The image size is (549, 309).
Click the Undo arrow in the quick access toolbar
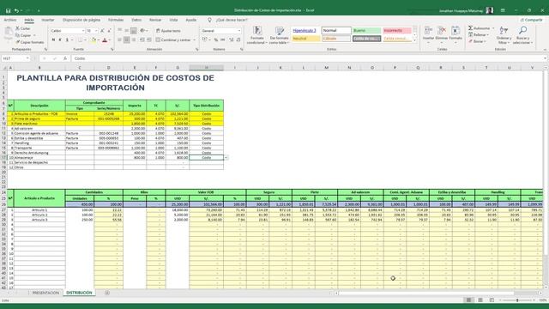coord(16,11)
